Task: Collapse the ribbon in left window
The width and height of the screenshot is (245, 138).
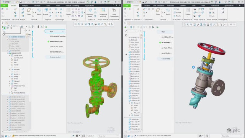Action: (114, 5)
